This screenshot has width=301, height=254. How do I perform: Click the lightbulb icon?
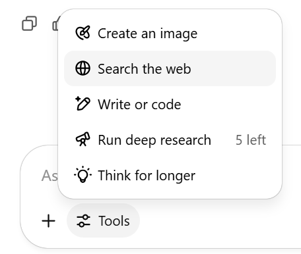pos(83,175)
